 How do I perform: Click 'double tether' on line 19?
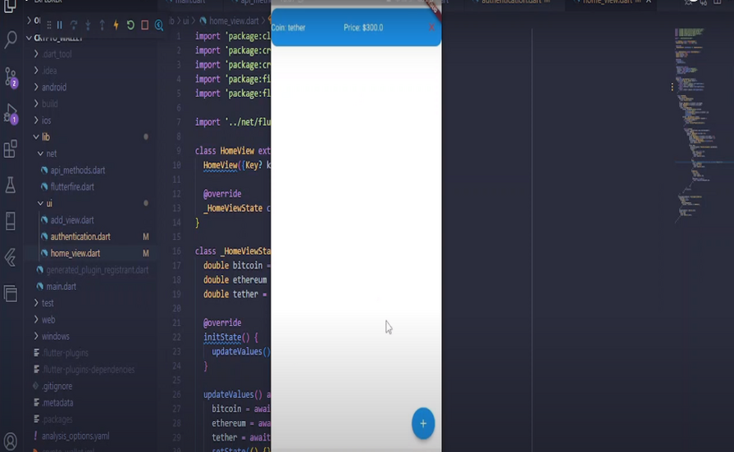point(230,295)
